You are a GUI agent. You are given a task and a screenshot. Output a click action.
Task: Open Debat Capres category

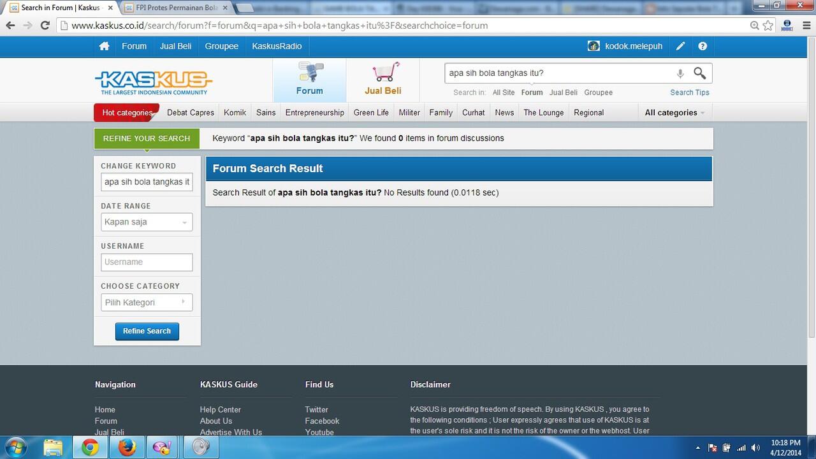coord(191,112)
